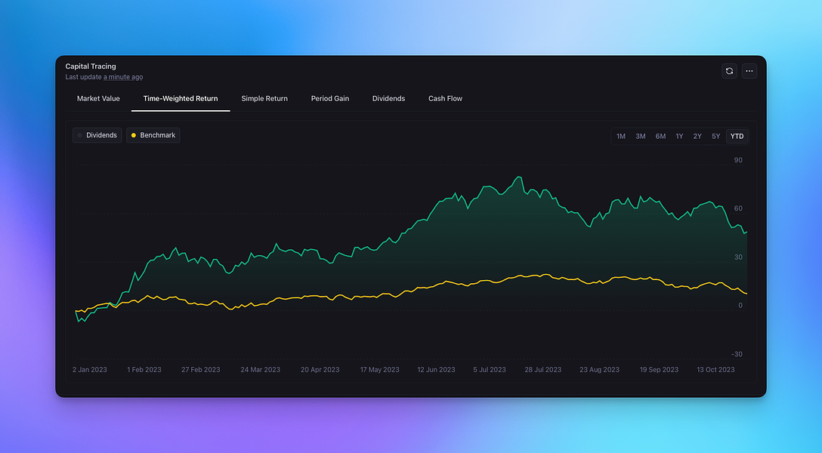Go to the Period Gain tab

(x=329, y=98)
